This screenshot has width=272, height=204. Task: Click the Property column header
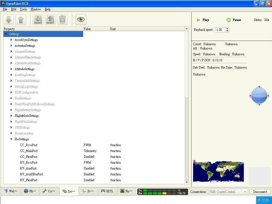(x=43, y=29)
